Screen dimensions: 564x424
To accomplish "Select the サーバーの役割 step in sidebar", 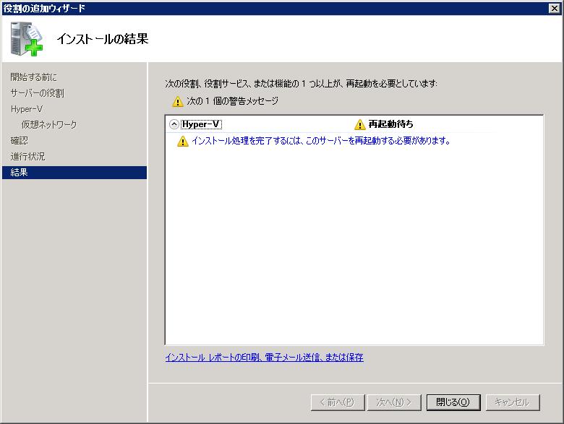I will click(x=38, y=93).
